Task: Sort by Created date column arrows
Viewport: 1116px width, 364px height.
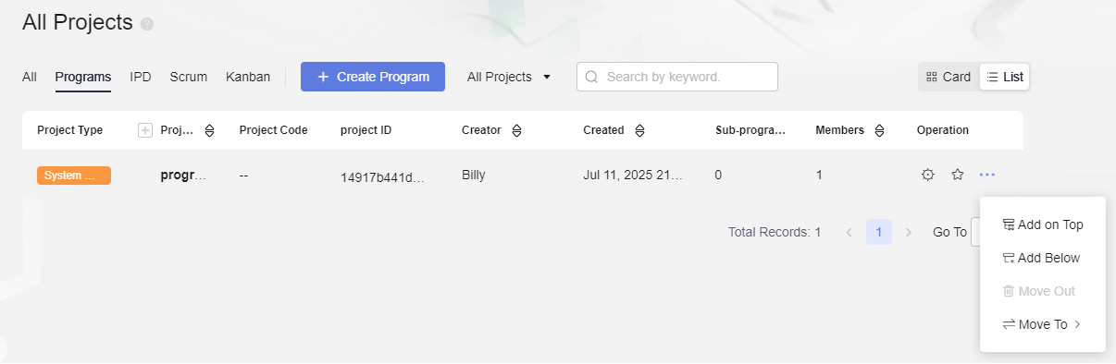Action: click(x=639, y=130)
